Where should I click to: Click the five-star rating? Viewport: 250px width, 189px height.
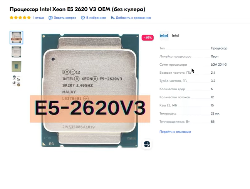coord(20,18)
